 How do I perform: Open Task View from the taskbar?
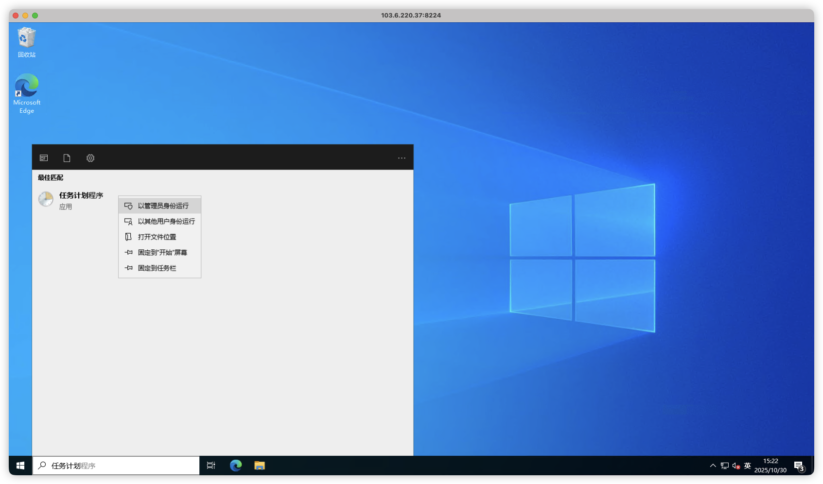(211, 466)
